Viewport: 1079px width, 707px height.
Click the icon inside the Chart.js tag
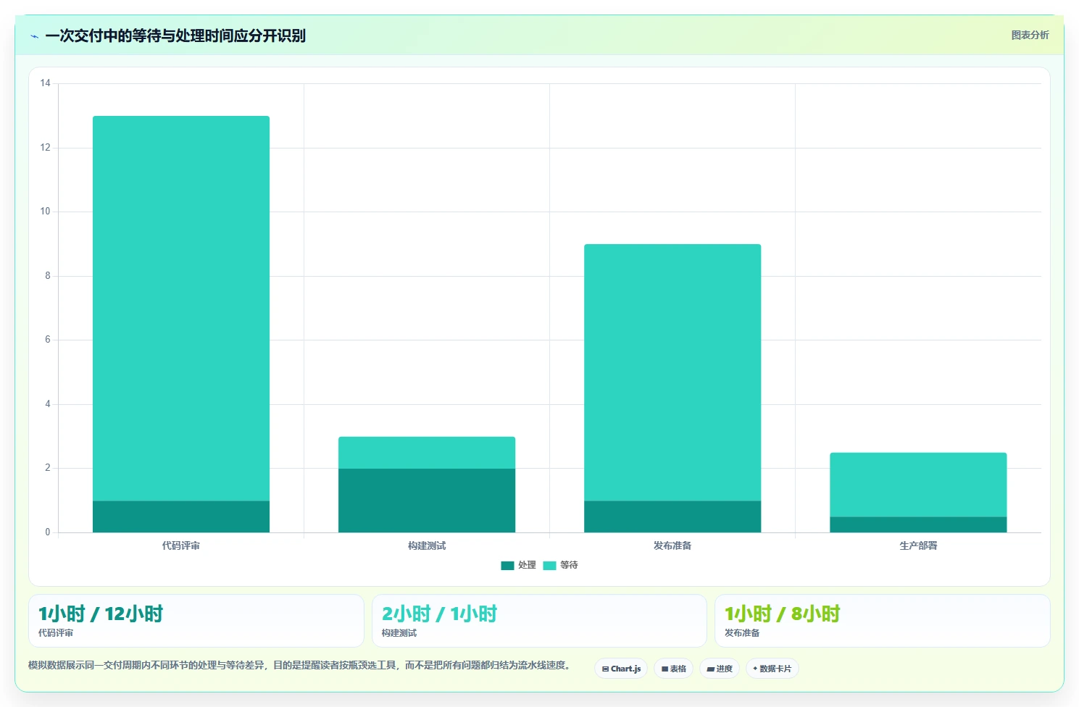(x=605, y=669)
